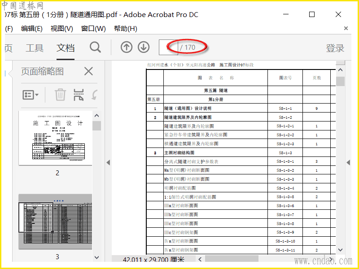The height and width of the screenshot is (269, 359).
Task: Click row IIIc型衬砌断面图
Action: coord(241,223)
